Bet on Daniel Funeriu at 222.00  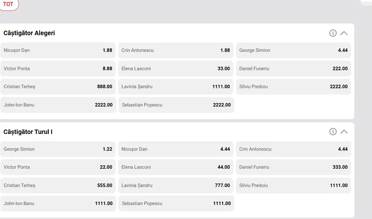293,68
